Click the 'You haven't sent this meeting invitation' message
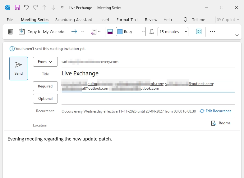244x178 pixels. pos(50,49)
